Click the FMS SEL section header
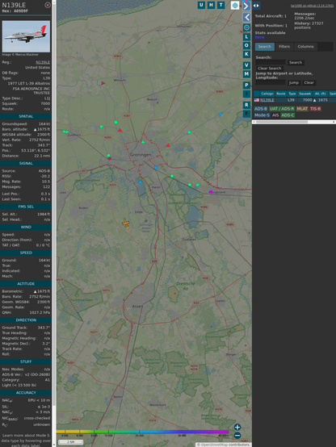The image size is (336, 447). tap(26, 207)
